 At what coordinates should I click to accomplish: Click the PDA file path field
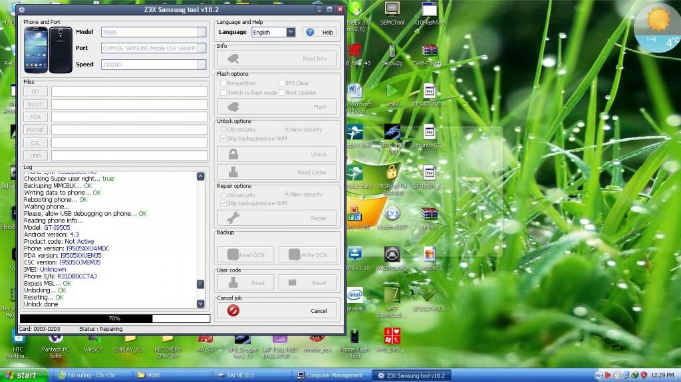point(129,117)
